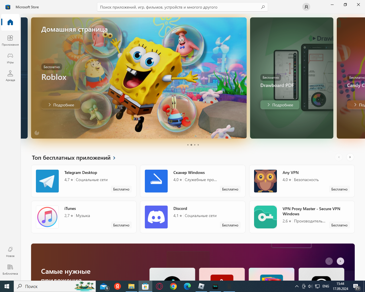This screenshot has height=292, width=365.
Task: Go to Игры section in sidebar
Action: click(x=10, y=58)
